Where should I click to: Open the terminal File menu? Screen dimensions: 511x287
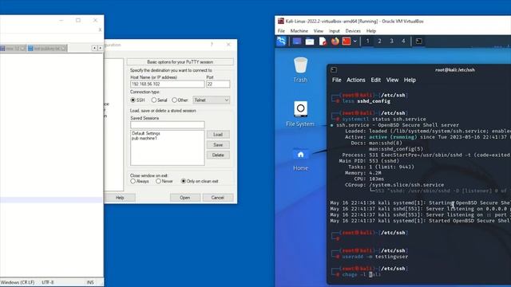[x=337, y=80]
